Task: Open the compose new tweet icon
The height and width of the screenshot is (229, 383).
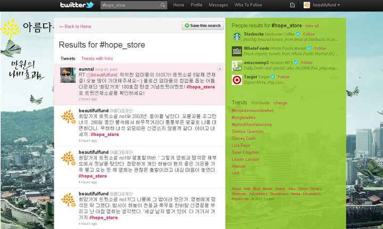Action: 293,5
